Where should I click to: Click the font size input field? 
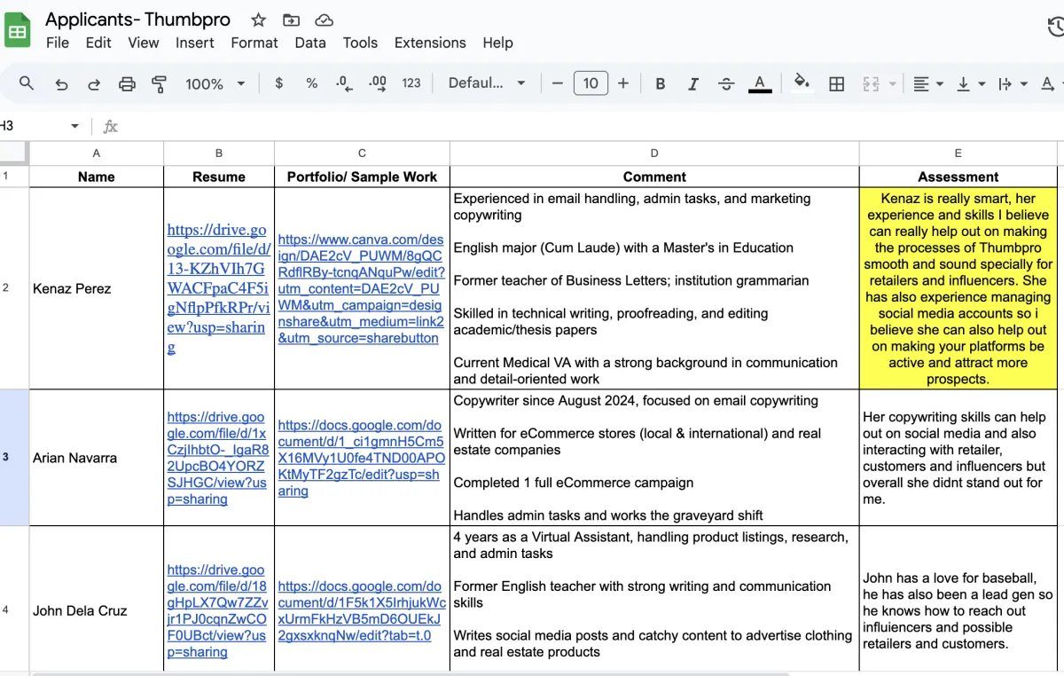[x=591, y=83]
